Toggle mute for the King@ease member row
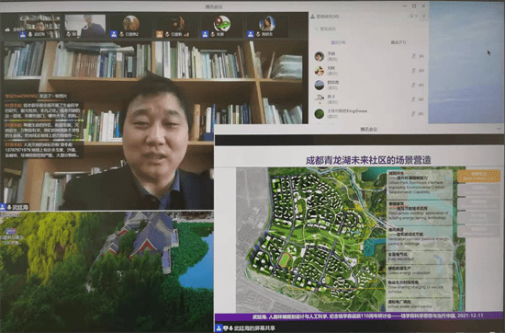 pyautogui.click(x=413, y=113)
